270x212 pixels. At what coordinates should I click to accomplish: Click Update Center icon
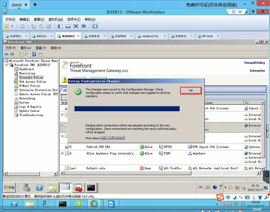[16, 111]
